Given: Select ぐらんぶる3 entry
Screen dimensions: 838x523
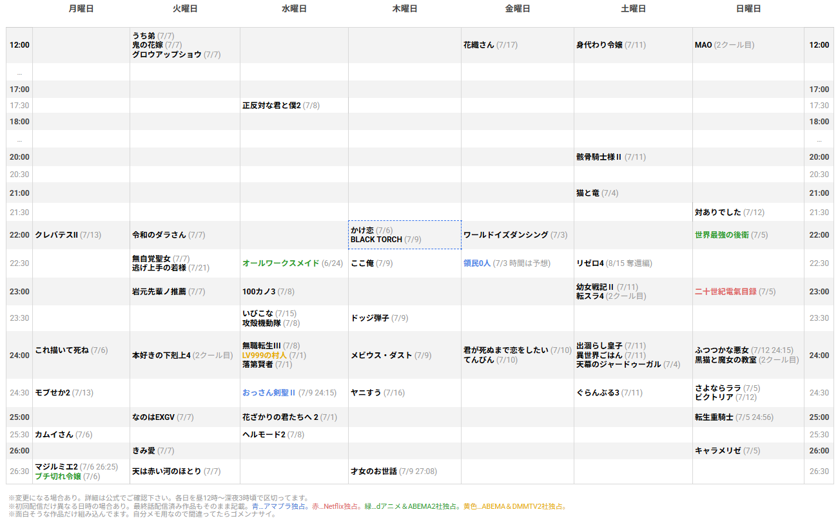Looking at the screenshot, I should click(598, 393).
